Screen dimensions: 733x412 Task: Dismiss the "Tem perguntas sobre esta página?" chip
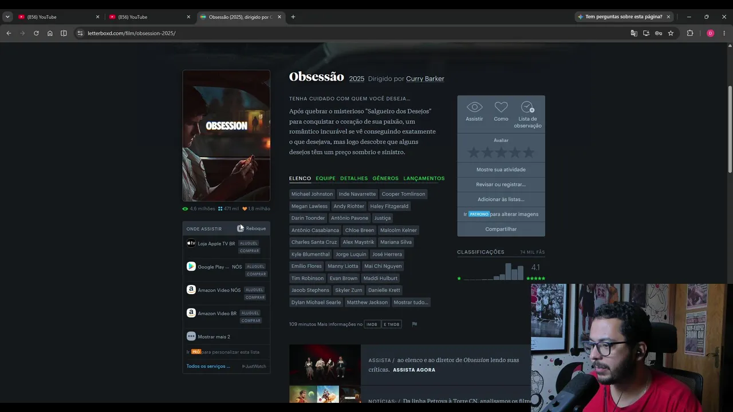pos(668,17)
